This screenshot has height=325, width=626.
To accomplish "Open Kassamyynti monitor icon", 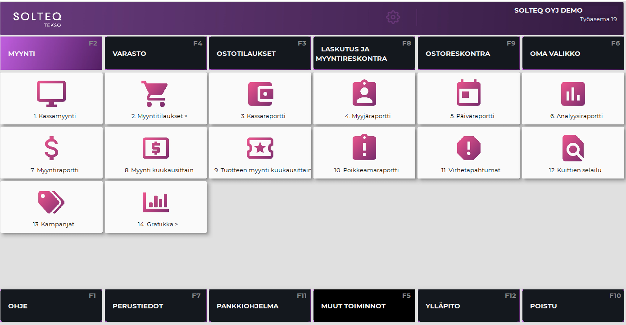I will tap(51, 94).
